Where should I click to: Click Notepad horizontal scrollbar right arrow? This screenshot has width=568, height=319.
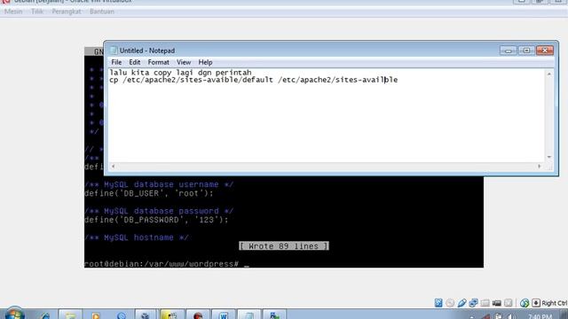539,167
